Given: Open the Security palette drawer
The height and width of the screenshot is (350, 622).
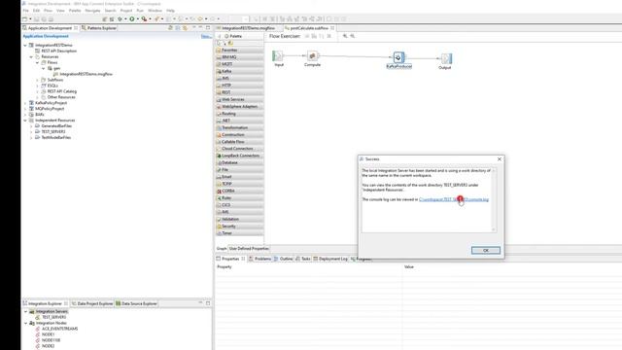Looking at the screenshot, I should [240, 227].
